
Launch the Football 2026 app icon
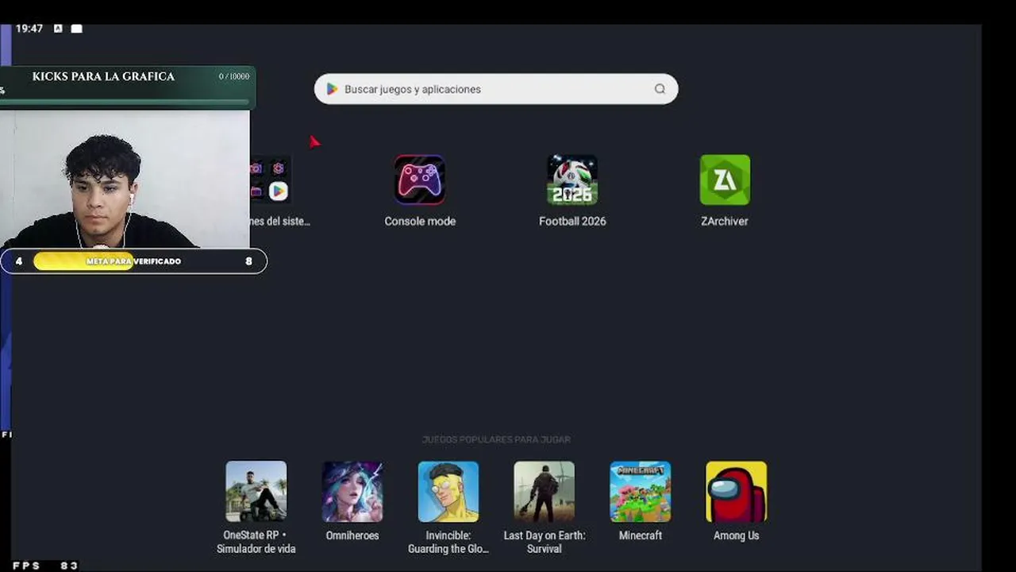[x=572, y=180]
